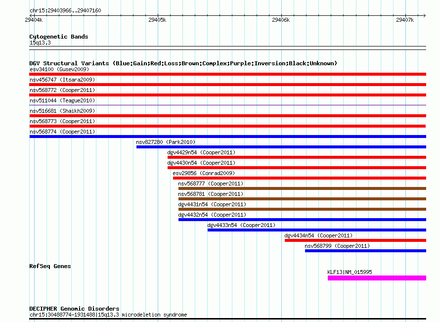This screenshot has width=440, height=322.
Task: Select the nsv568773 (Cooper2011) label
Action: (x=62, y=121)
